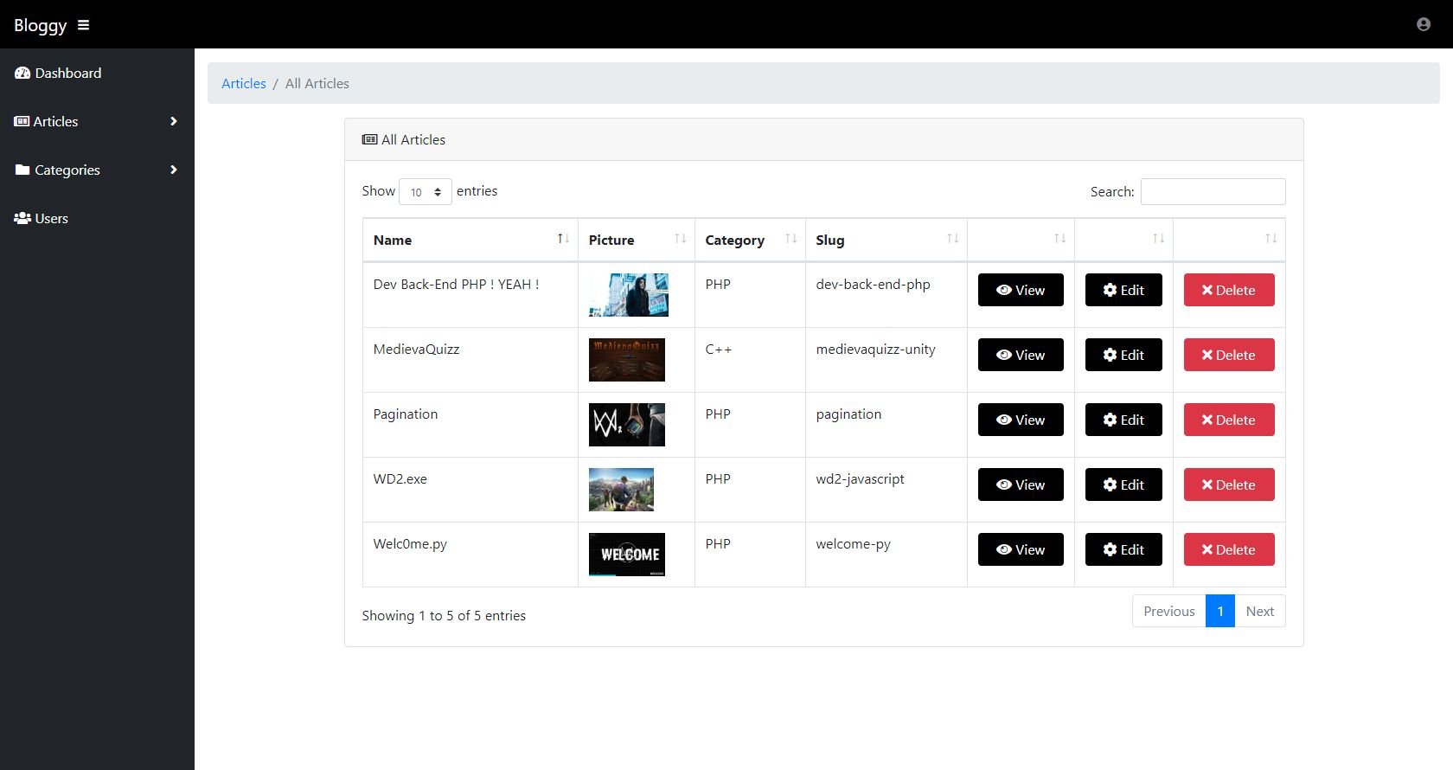The height and width of the screenshot is (770, 1453).
Task: Delete the Pagination article
Action: click(x=1229, y=420)
